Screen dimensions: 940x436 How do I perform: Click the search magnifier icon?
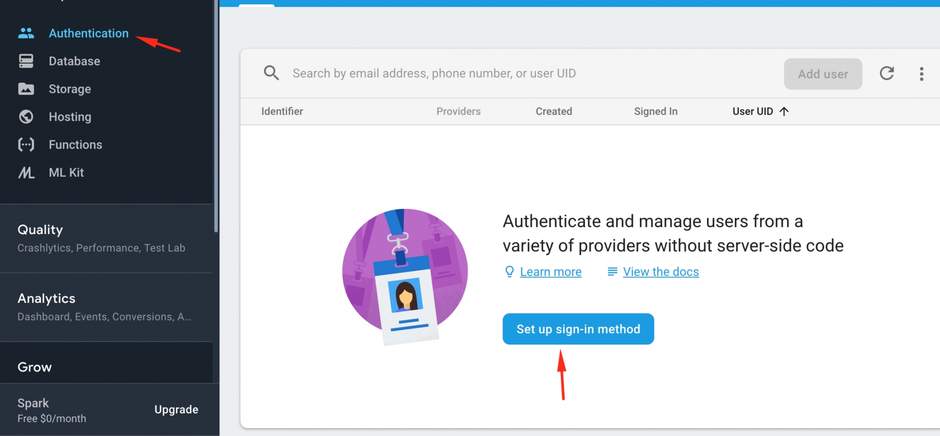coord(271,73)
